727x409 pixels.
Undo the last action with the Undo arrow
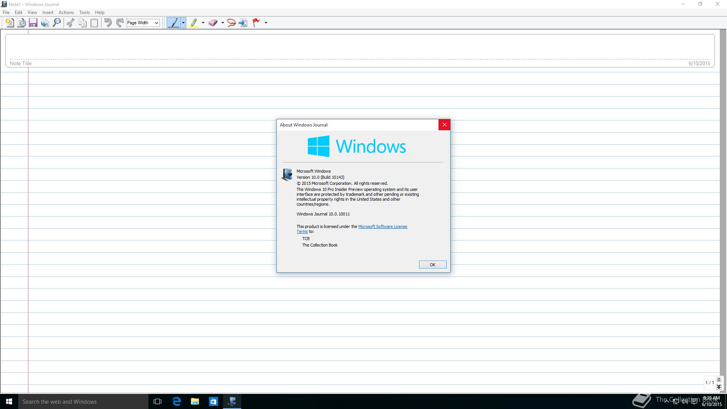(x=108, y=23)
